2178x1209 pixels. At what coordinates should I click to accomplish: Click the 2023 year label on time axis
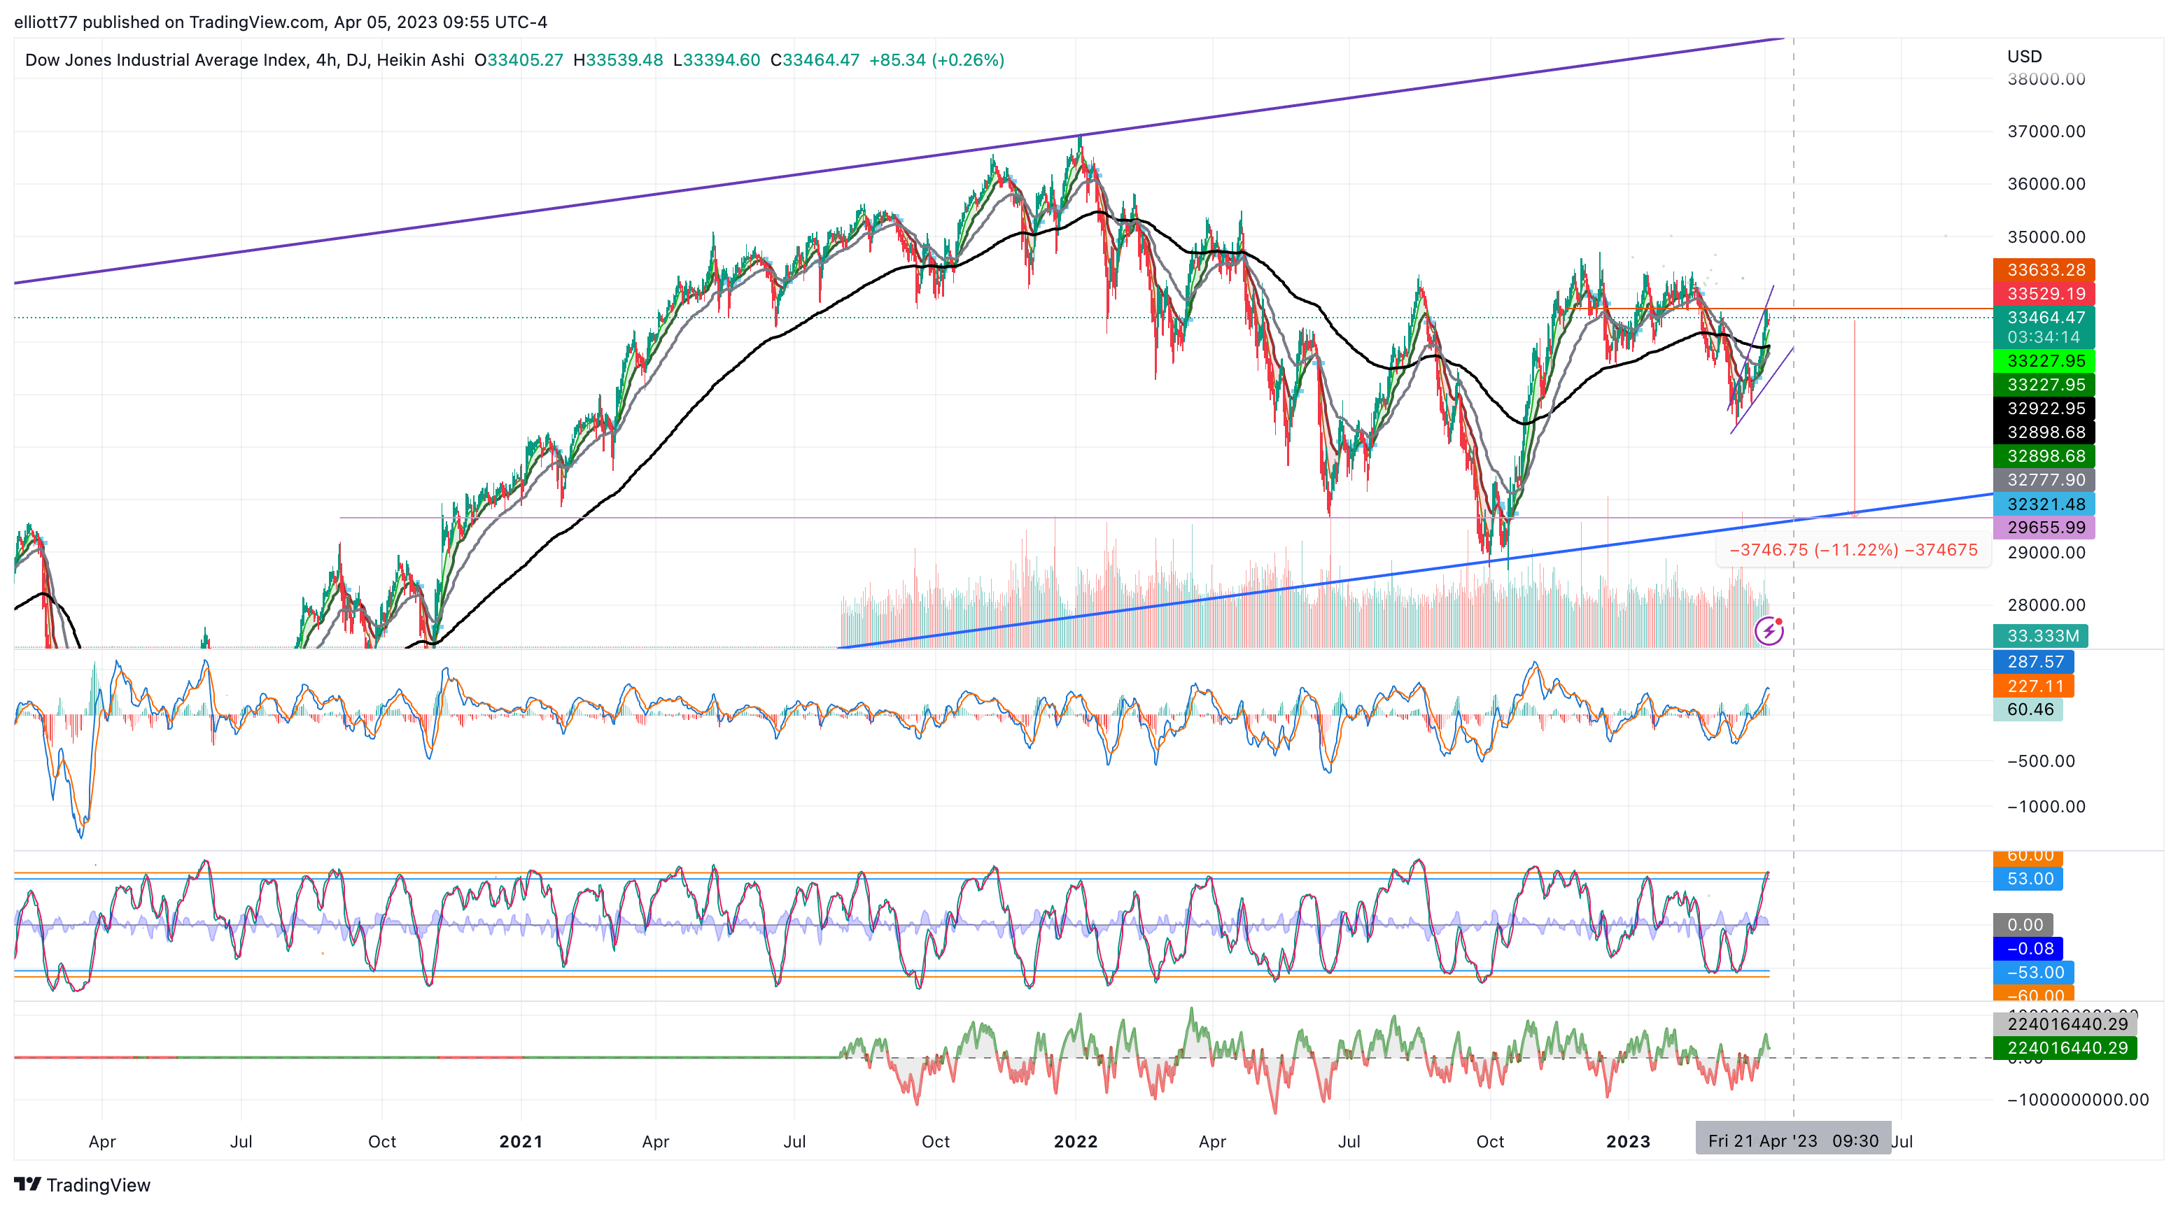tap(1629, 1141)
